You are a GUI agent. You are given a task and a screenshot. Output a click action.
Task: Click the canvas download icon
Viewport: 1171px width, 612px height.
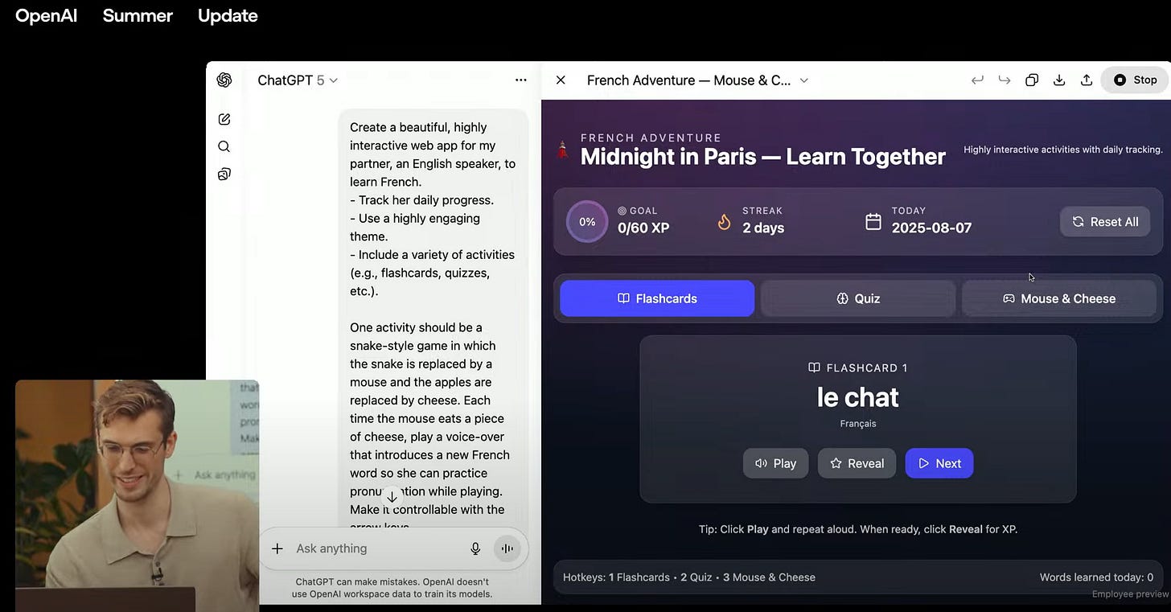click(1059, 80)
